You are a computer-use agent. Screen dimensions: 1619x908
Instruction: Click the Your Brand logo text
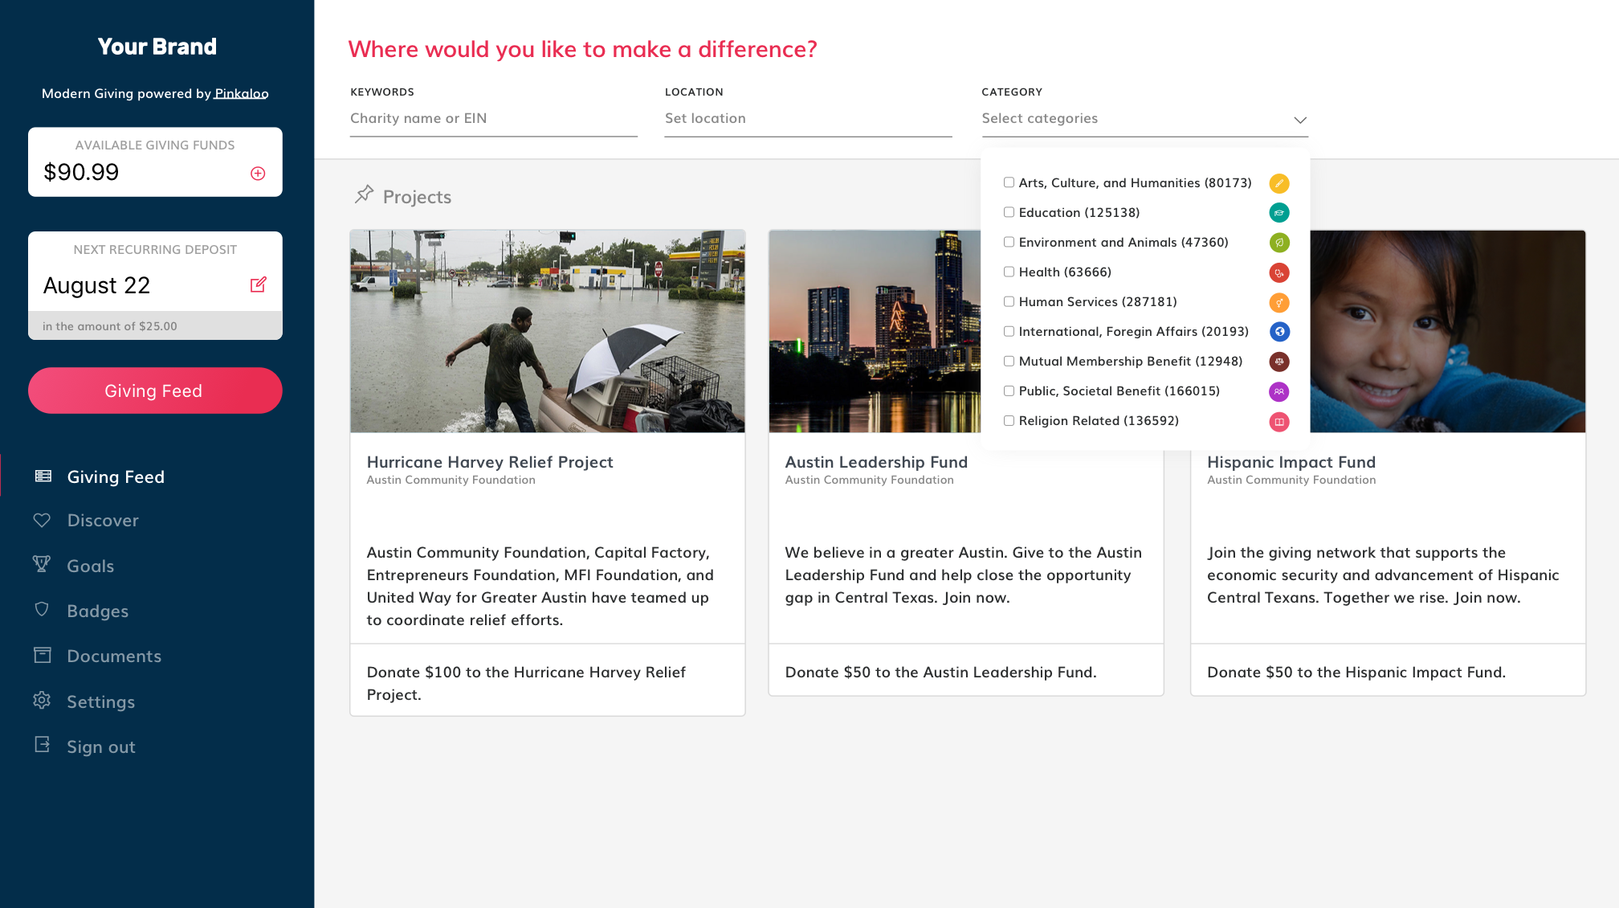point(157,47)
